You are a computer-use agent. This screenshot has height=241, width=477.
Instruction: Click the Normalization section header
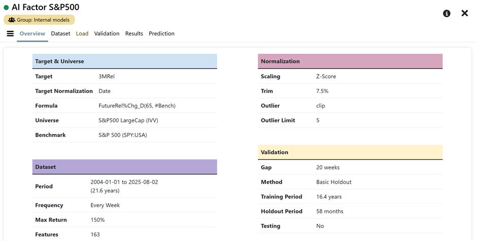(350, 61)
